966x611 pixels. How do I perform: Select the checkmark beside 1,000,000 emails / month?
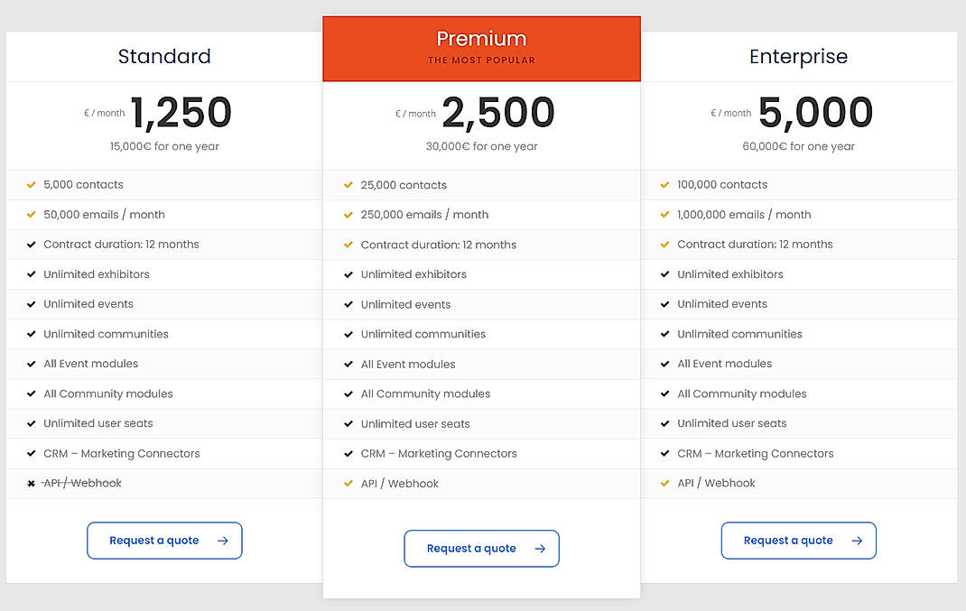tap(664, 214)
